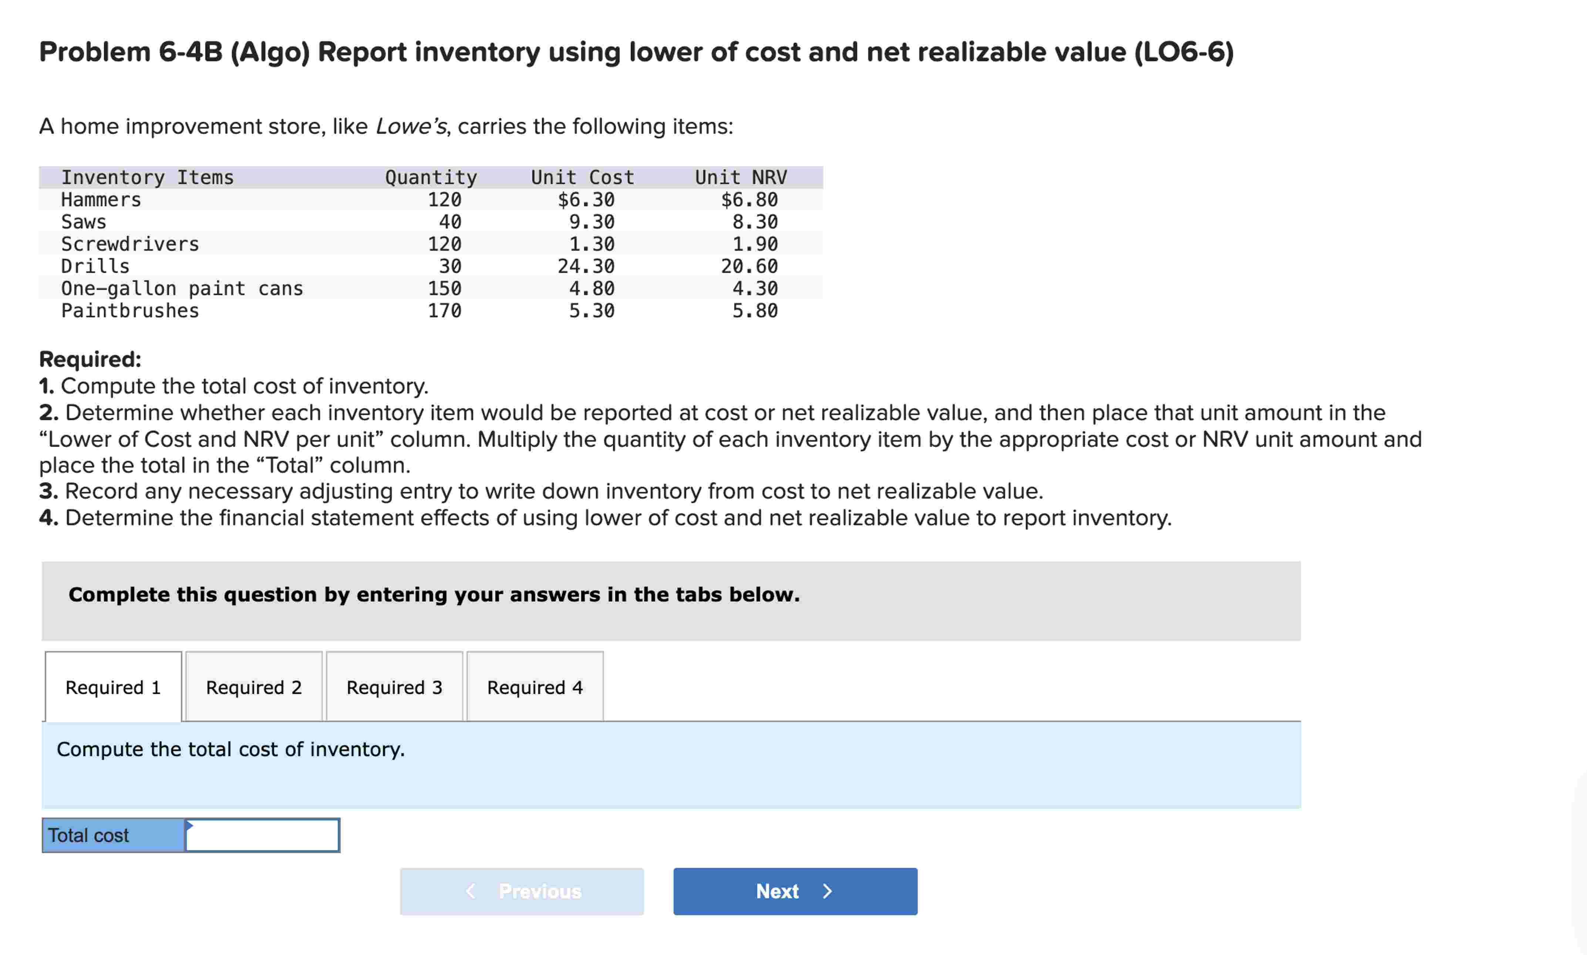The height and width of the screenshot is (955, 1587).
Task: Click the Next button's forward chevron icon
Action: [827, 891]
